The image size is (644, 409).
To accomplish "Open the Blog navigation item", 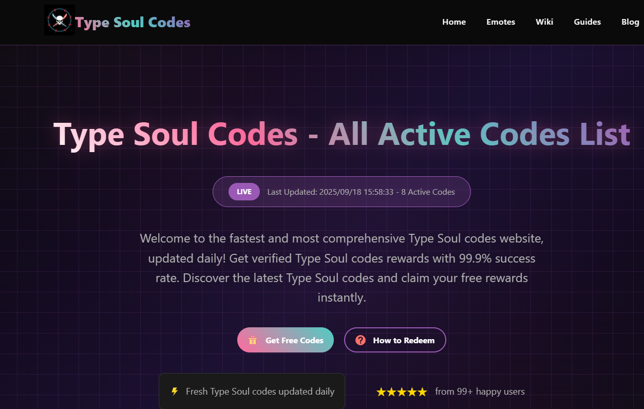I will (x=630, y=22).
